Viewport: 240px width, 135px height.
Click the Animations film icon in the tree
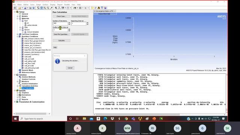(x=20, y=95)
